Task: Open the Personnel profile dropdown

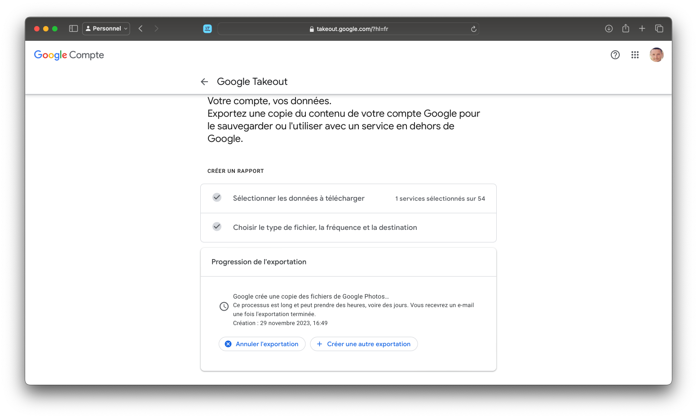Action: [106, 29]
